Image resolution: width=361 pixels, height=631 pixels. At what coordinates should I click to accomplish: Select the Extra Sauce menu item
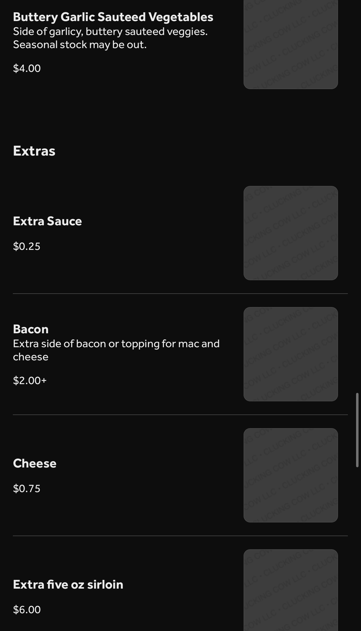pos(47,221)
